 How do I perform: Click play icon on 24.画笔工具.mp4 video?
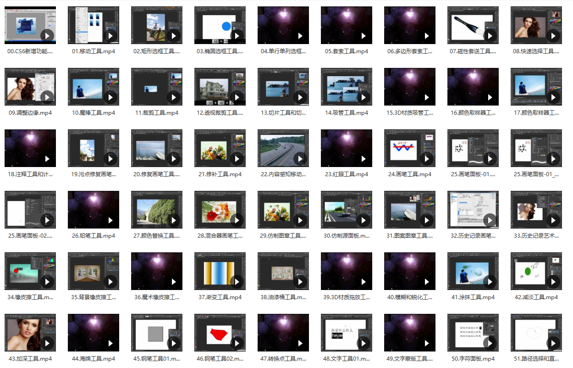click(427, 159)
